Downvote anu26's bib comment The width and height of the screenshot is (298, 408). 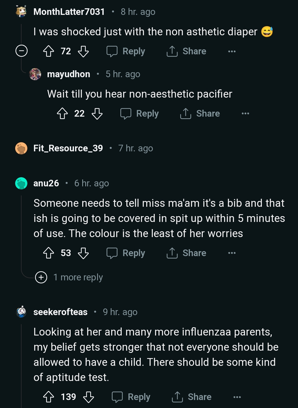point(83,253)
